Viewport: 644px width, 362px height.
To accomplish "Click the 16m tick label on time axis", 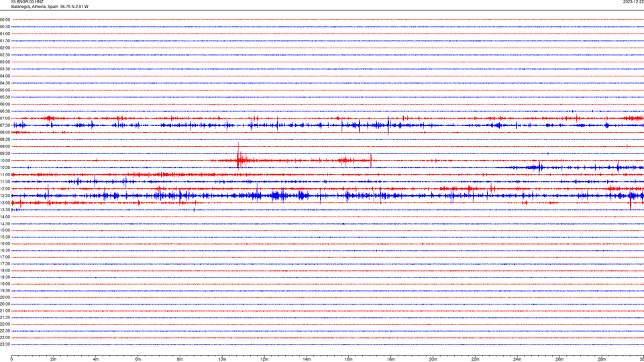I will [349, 359].
